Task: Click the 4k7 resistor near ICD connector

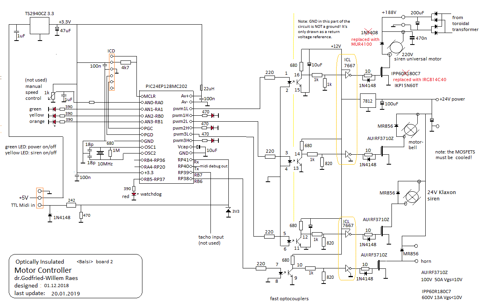Action: (x=126, y=62)
